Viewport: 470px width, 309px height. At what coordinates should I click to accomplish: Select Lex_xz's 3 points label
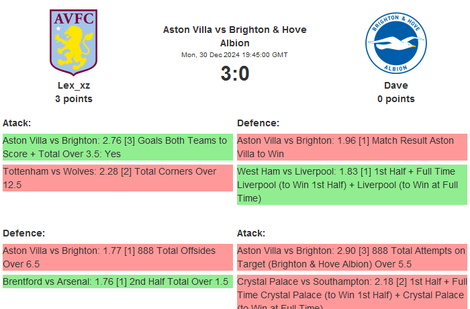point(74,99)
